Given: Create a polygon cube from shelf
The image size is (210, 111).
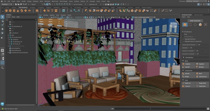Looking at the screenshot, I should [10, 11].
